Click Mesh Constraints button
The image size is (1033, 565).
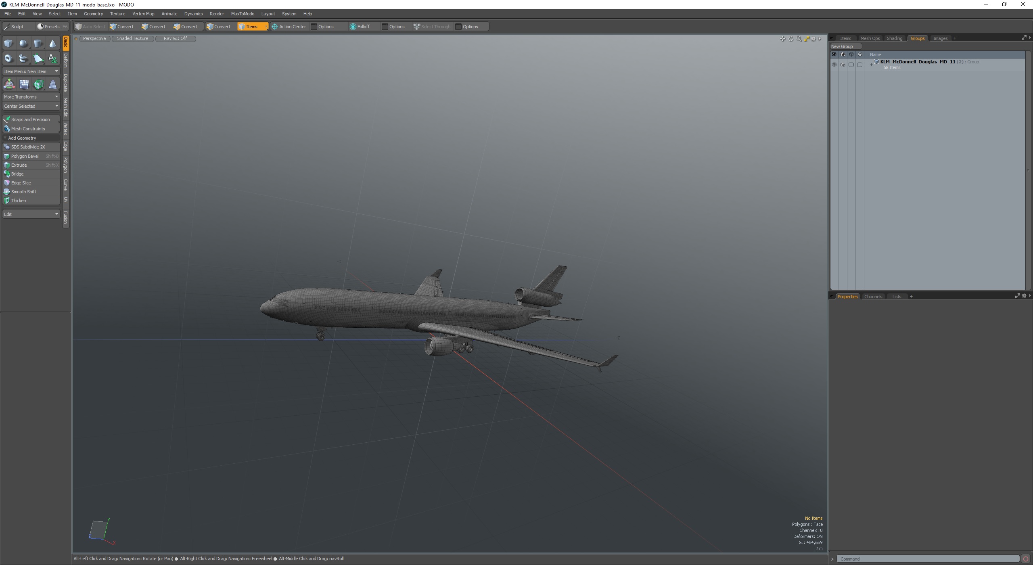[x=31, y=129]
